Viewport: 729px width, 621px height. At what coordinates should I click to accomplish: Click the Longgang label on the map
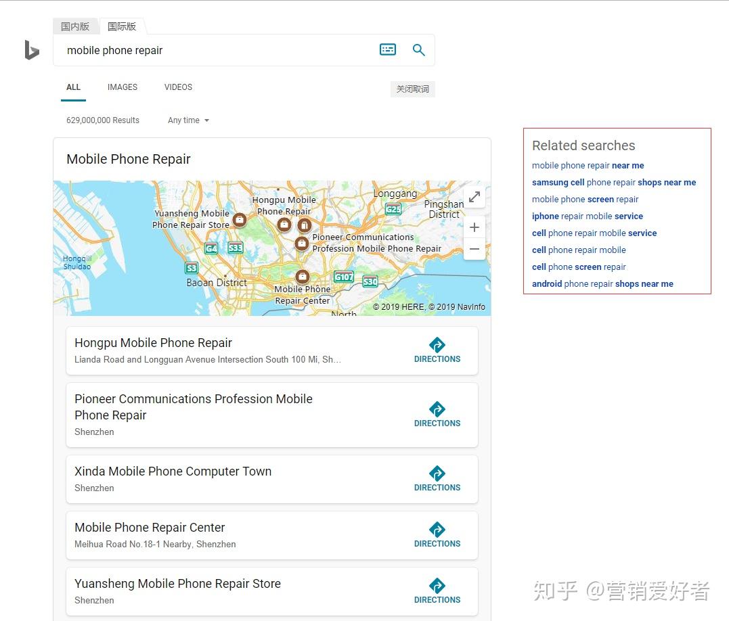tap(395, 193)
